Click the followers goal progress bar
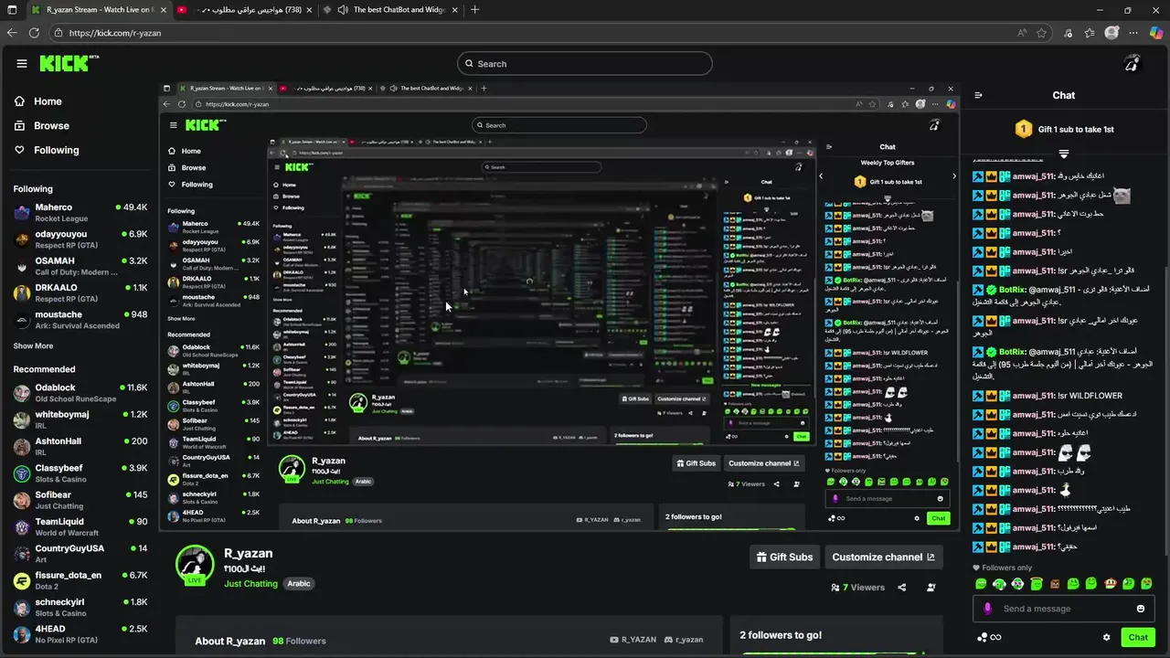 834,653
